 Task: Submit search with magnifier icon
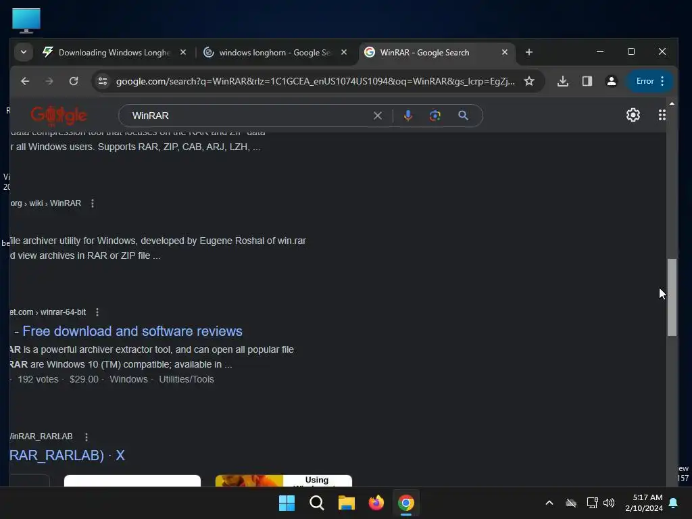click(463, 116)
